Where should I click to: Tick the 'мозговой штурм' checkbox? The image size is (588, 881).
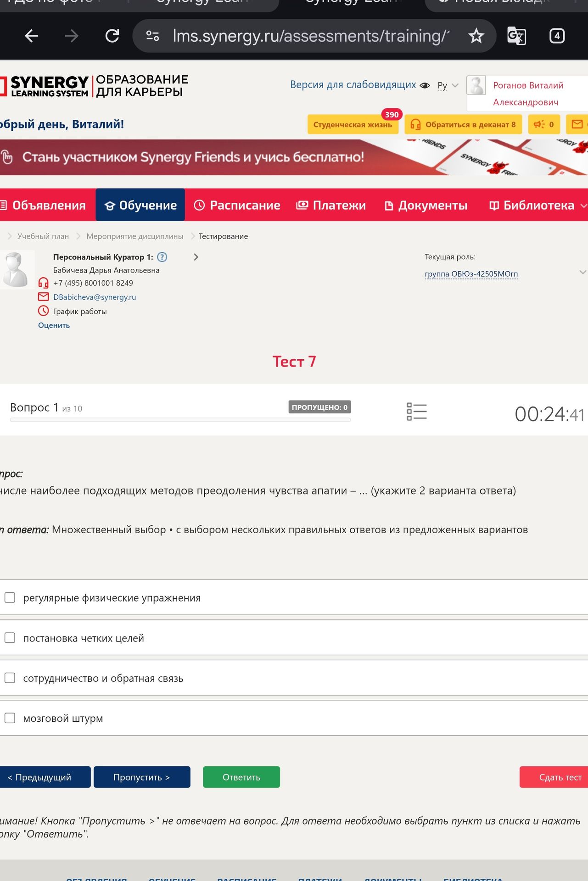10,718
